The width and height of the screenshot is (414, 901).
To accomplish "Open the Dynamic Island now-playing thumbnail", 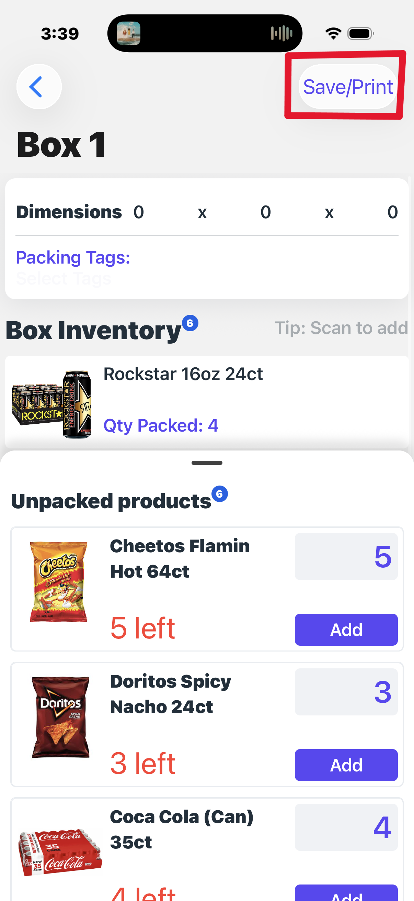I will coord(128,34).
